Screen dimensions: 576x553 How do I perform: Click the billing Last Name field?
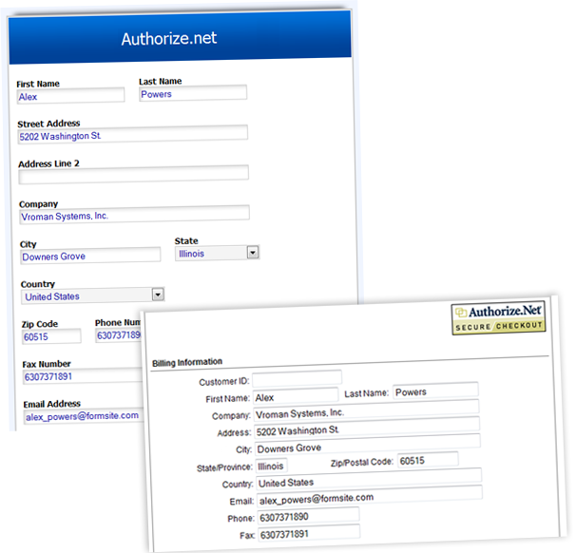435,391
